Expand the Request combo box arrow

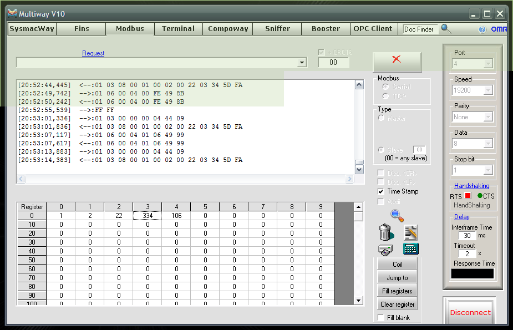(x=302, y=63)
